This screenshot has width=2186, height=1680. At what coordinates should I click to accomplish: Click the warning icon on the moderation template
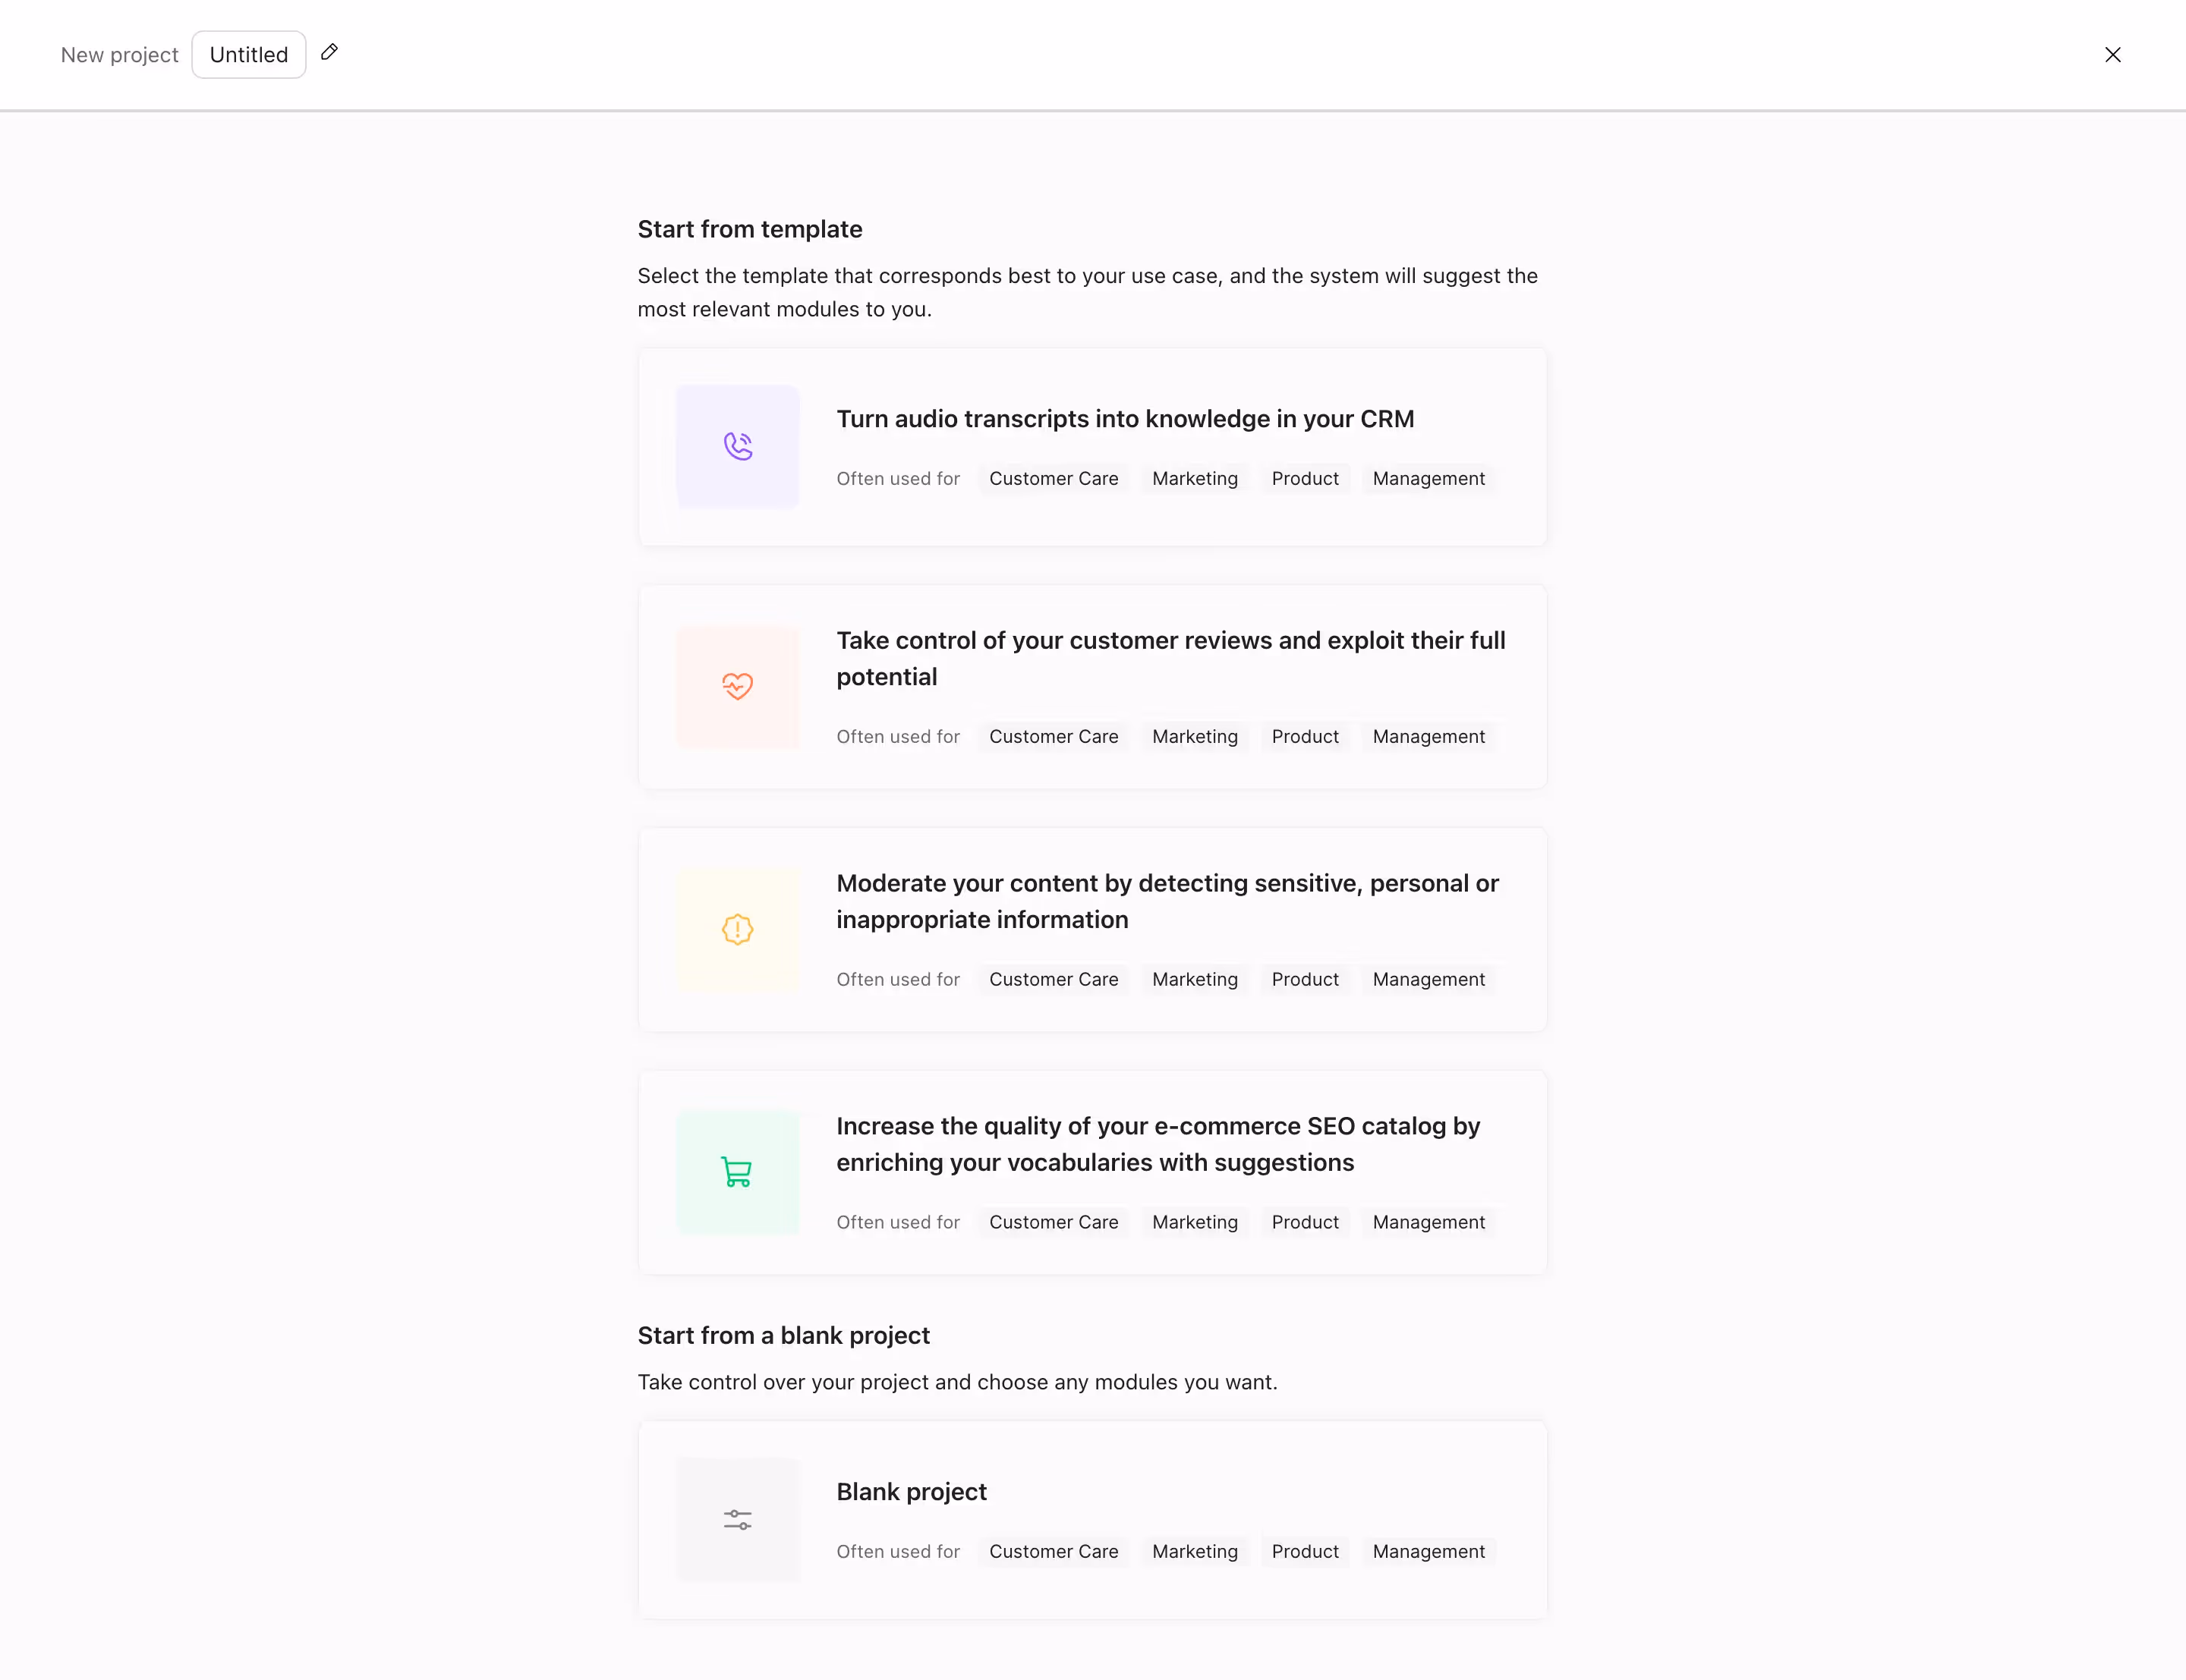pos(736,929)
